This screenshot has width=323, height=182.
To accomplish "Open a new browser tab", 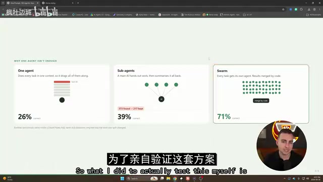I will 78,3.
